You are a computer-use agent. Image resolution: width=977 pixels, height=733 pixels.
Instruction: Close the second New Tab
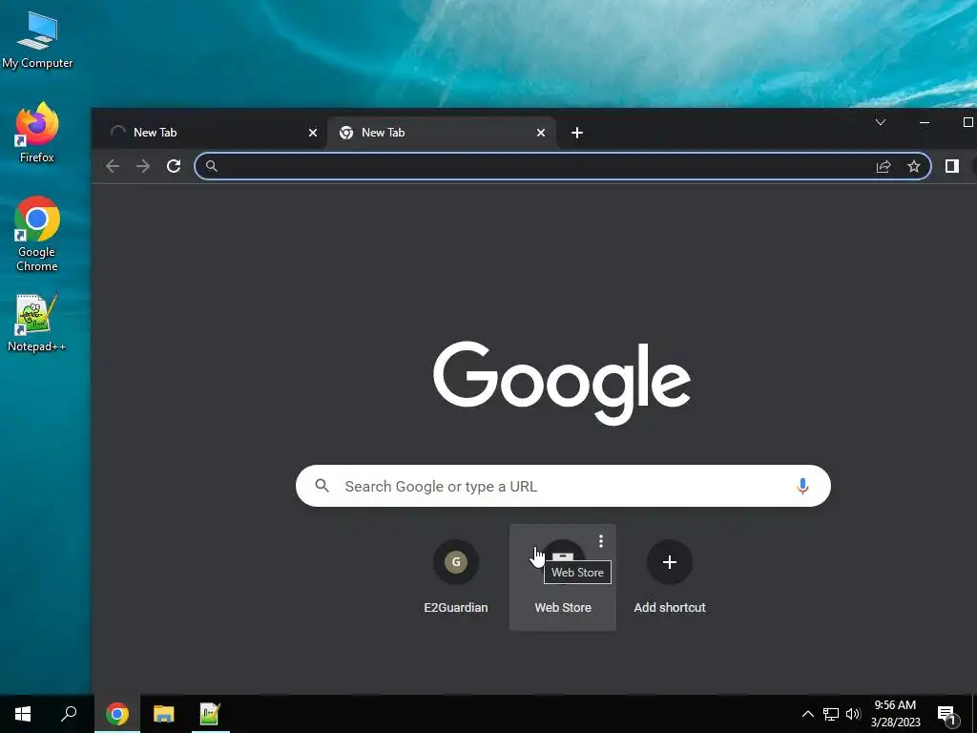pos(541,133)
